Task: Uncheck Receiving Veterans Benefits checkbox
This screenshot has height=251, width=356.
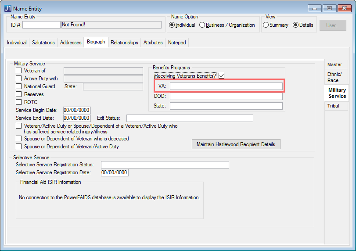Action: point(222,76)
